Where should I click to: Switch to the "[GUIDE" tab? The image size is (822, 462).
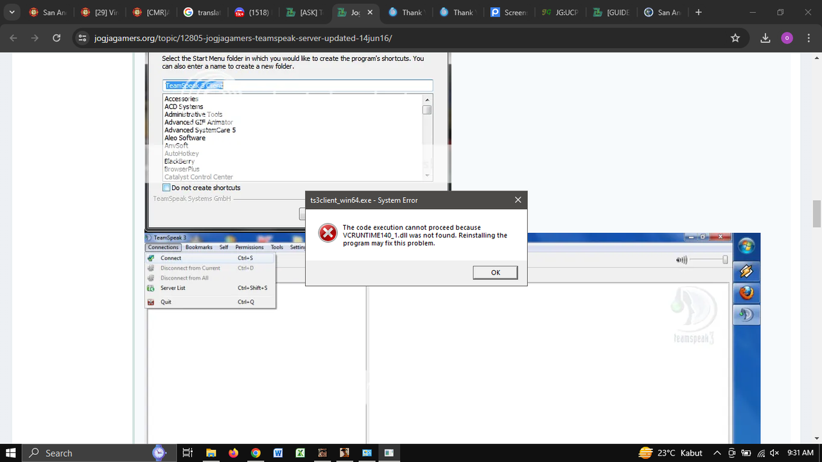click(x=611, y=12)
